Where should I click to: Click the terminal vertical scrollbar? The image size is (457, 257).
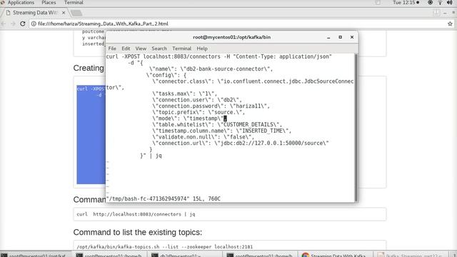coord(356,127)
